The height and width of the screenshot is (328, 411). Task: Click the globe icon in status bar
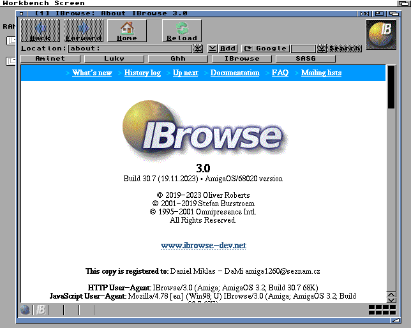[26, 310]
